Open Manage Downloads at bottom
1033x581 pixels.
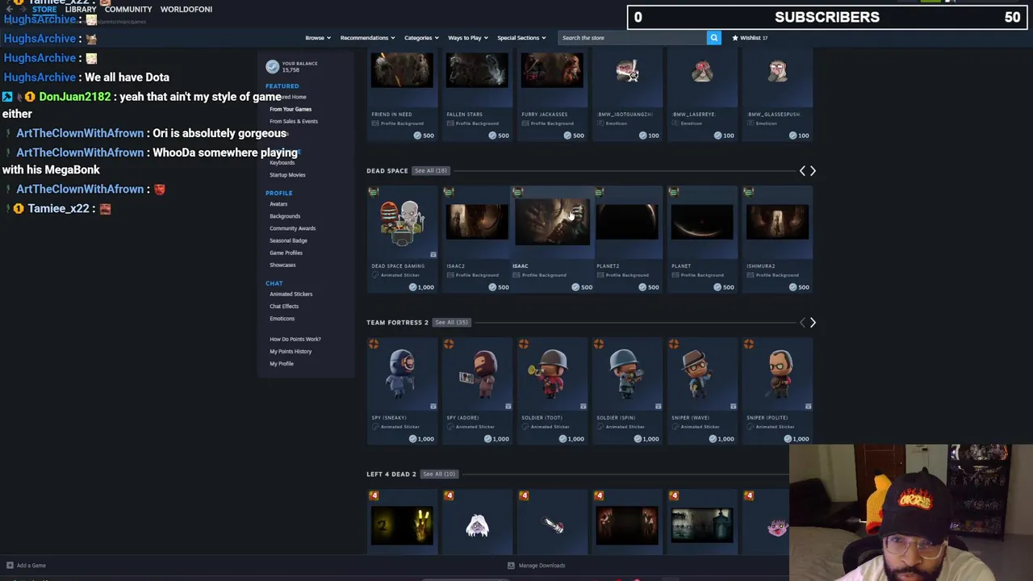click(537, 566)
